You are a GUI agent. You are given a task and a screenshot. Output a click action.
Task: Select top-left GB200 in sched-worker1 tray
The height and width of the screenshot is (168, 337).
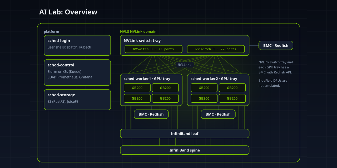[x=137, y=88]
